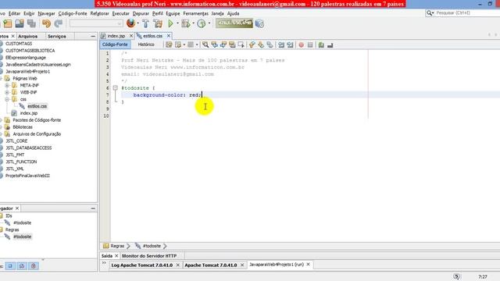Open the Ferramentas menu
This screenshot has width=500, height=281.
[195, 13]
